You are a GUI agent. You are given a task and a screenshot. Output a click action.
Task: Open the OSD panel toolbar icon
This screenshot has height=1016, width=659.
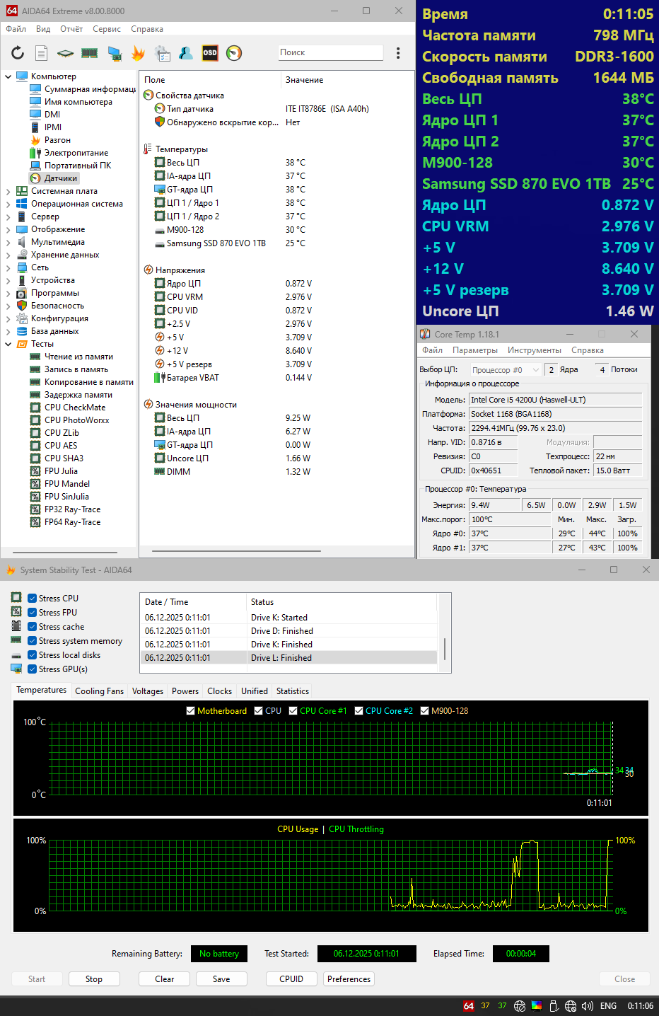[210, 53]
